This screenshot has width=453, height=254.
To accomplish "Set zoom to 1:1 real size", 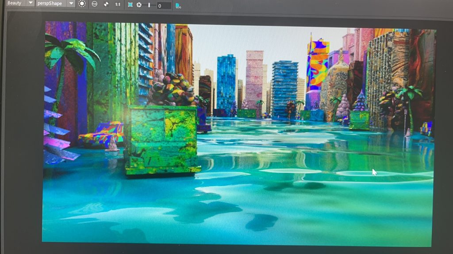I will click(118, 4).
